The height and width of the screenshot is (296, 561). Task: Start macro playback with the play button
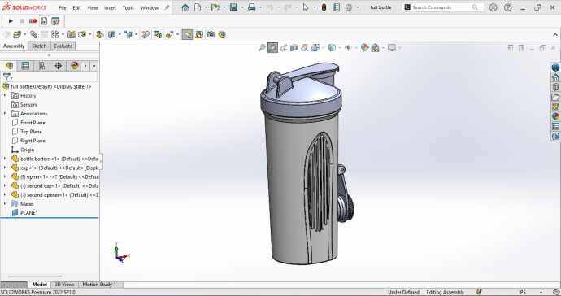click(x=11, y=21)
